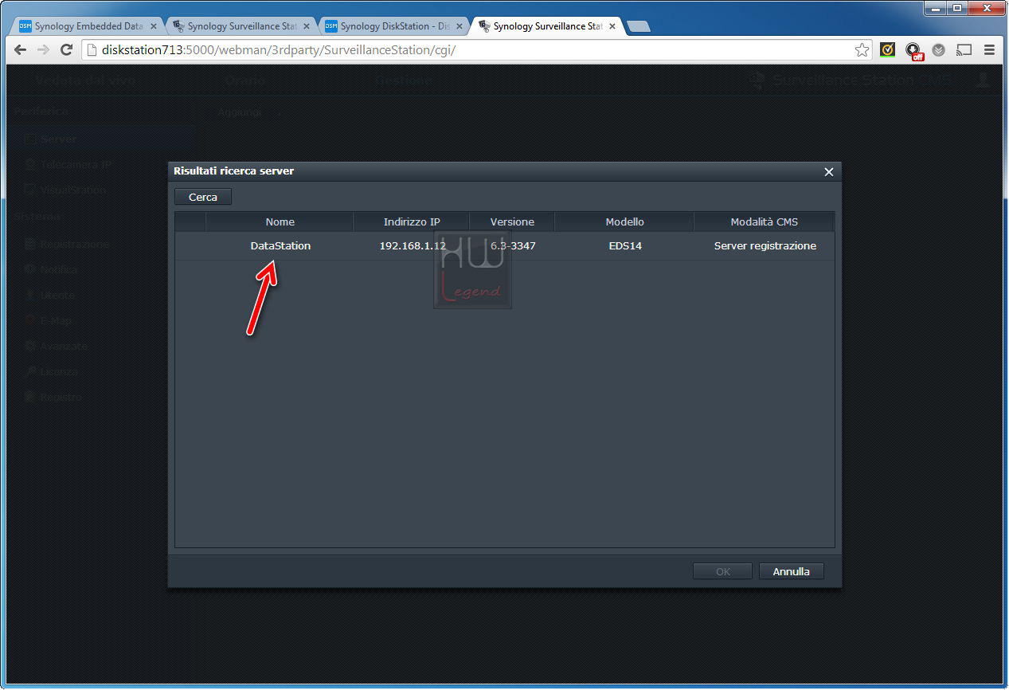
Task: Click the download extension marked off
Action: pos(913,51)
